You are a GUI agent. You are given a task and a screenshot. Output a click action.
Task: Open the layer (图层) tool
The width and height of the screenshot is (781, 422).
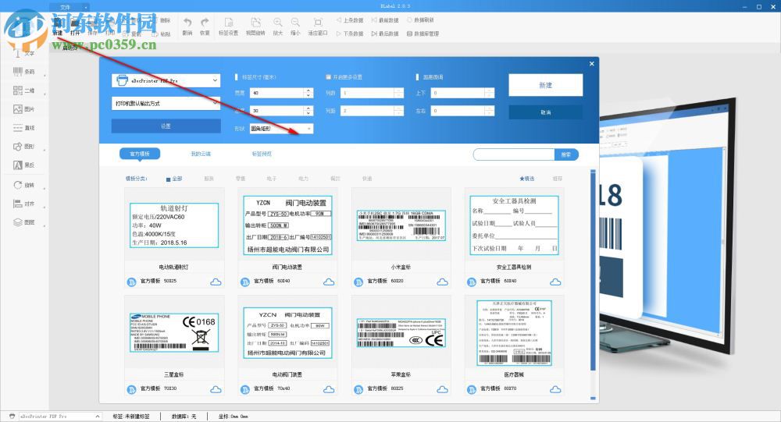[x=23, y=222]
